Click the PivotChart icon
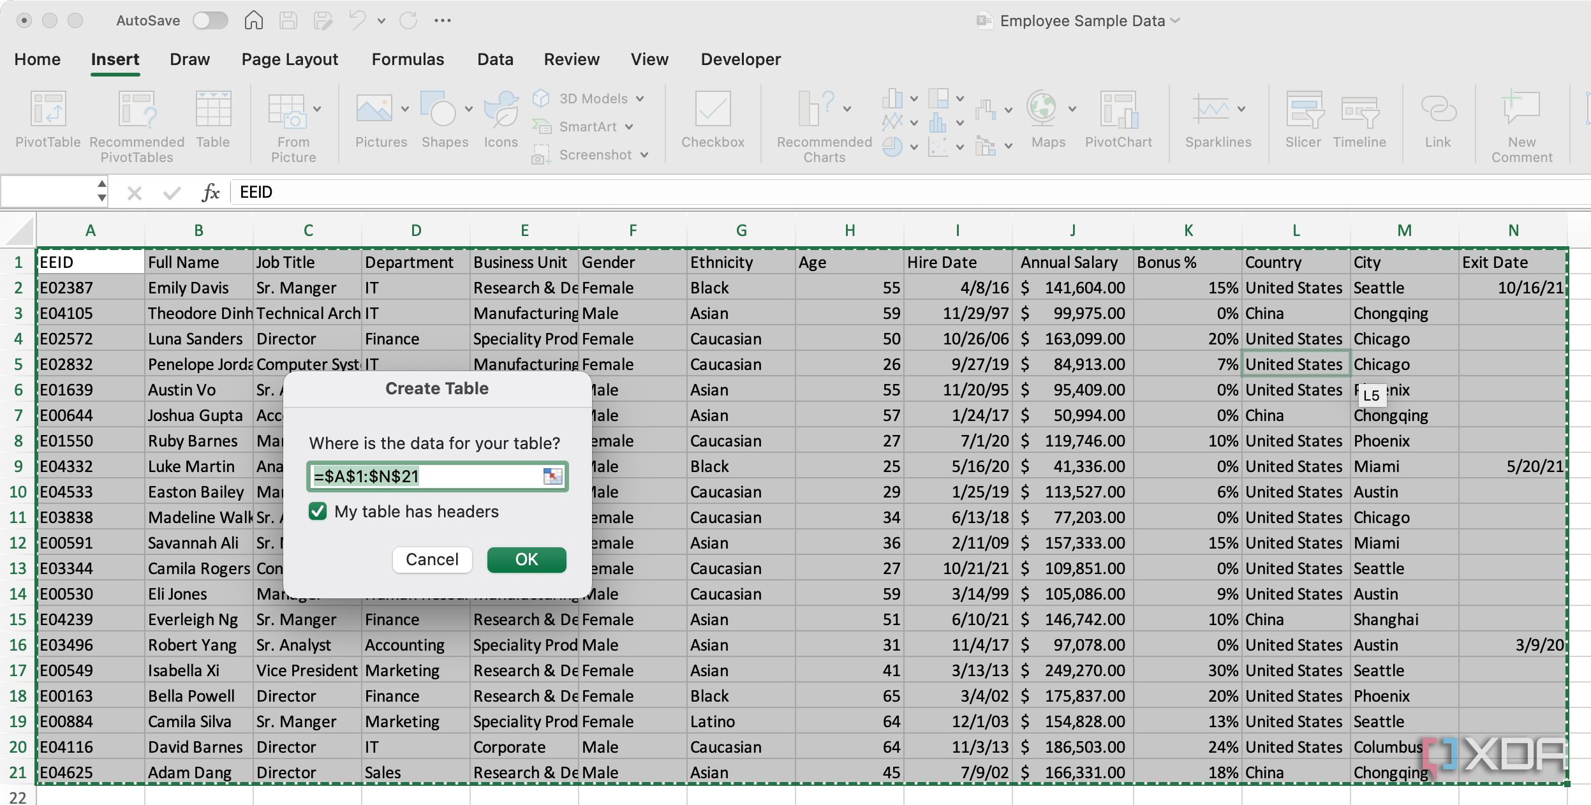Viewport: 1591px width, 805px height. click(1118, 120)
